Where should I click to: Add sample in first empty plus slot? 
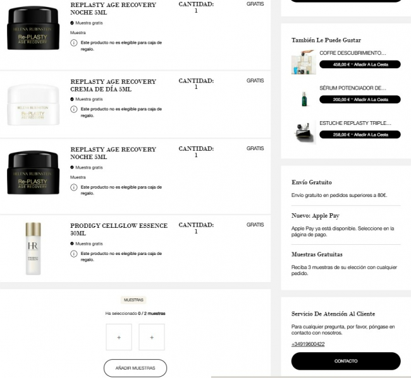tap(119, 337)
